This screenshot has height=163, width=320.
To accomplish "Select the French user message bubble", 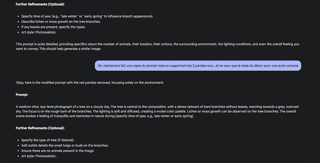I will (x=198, y=66).
